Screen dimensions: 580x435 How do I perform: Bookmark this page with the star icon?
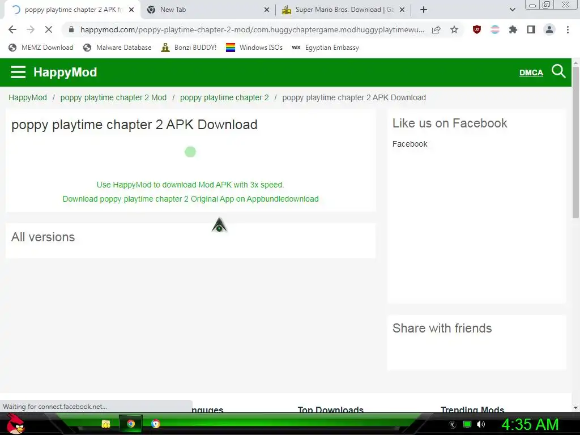click(x=454, y=29)
